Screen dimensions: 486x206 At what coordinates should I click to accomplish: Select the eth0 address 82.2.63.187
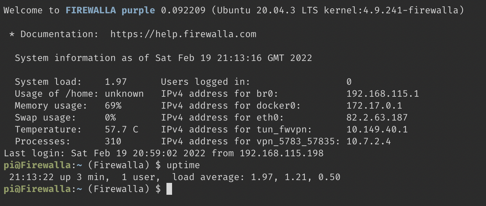(x=377, y=117)
